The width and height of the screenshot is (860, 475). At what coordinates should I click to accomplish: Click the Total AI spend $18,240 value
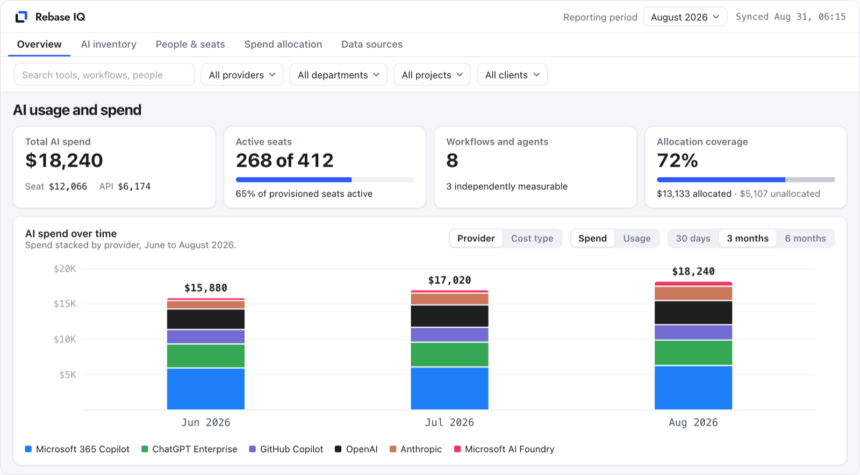pyautogui.click(x=64, y=161)
